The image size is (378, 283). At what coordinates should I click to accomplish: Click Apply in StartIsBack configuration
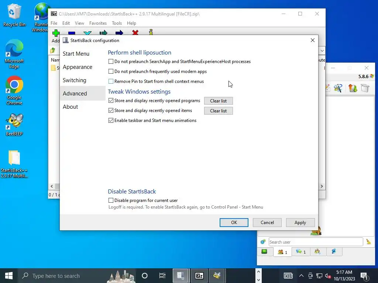coord(300,222)
